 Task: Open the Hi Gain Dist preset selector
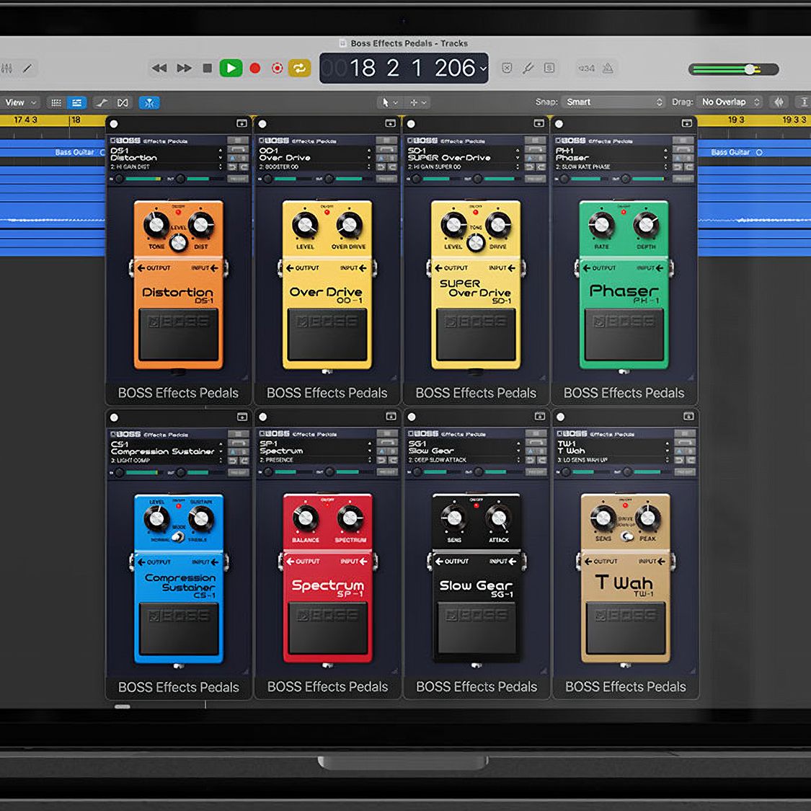pos(166,167)
